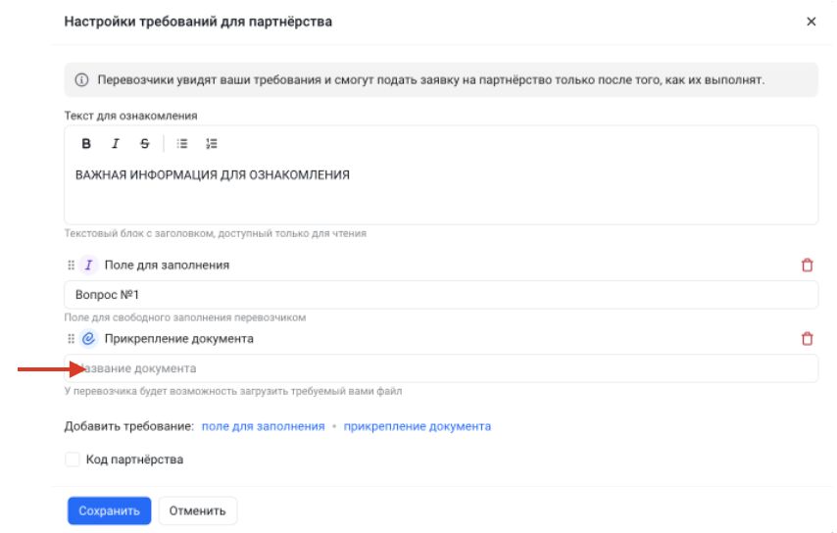Delete the Прикрепление документа requirement

808,339
